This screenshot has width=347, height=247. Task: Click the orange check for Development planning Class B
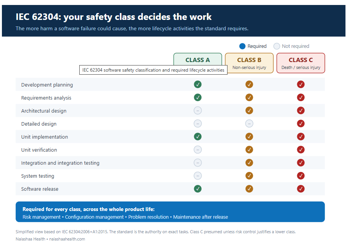[x=249, y=84]
